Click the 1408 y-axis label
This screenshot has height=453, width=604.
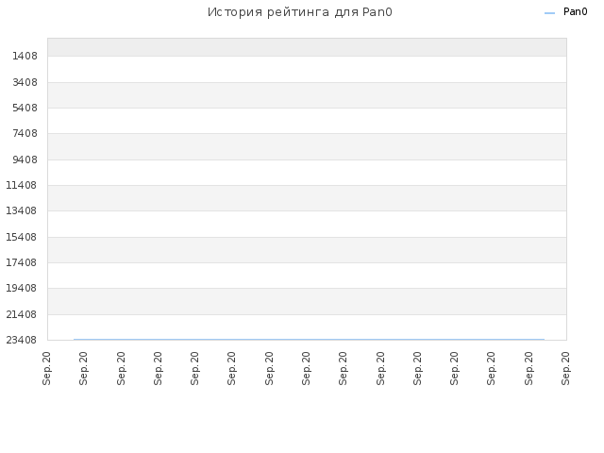point(25,57)
